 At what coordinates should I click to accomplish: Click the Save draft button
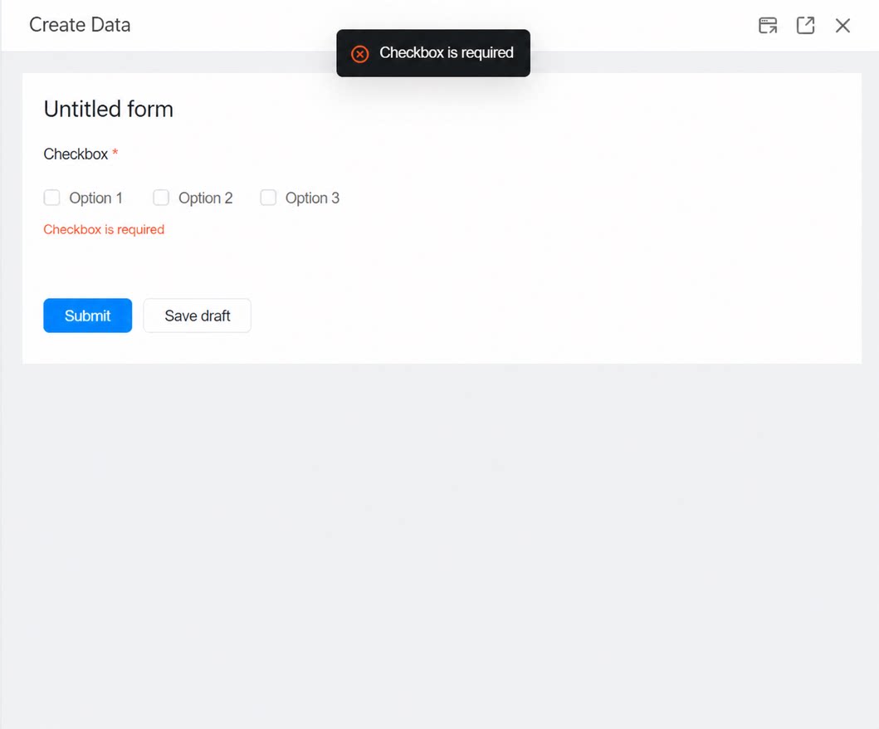point(198,316)
